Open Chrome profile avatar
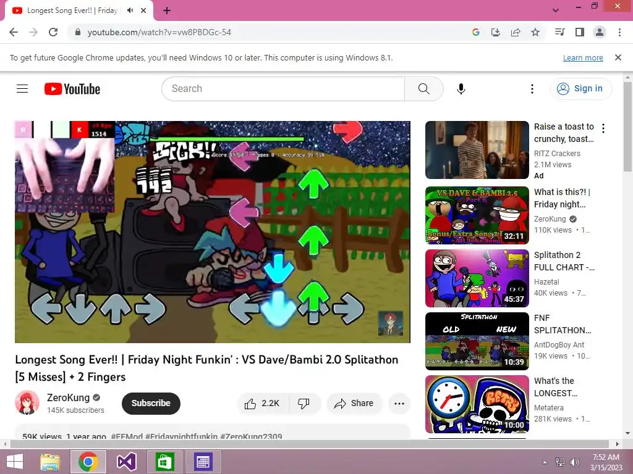Image resolution: width=633 pixels, height=474 pixels. click(x=600, y=32)
